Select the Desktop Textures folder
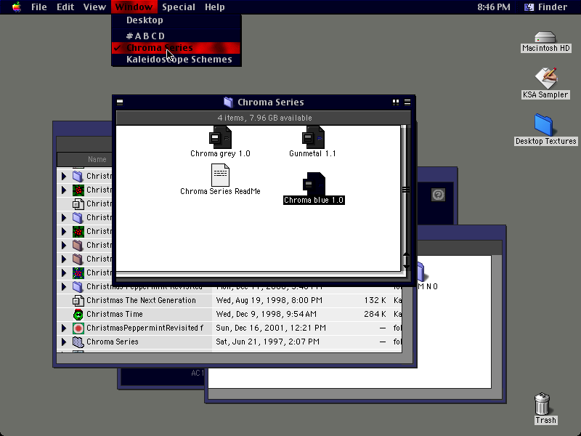The image size is (581, 436). pyautogui.click(x=545, y=129)
